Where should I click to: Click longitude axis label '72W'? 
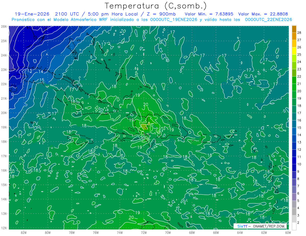[144, 232]
